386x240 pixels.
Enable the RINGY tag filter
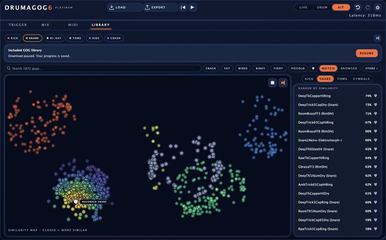[260, 69]
